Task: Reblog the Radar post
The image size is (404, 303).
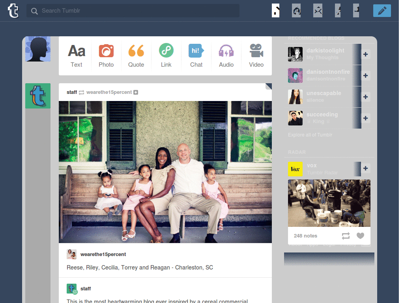Action: pos(346,236)
